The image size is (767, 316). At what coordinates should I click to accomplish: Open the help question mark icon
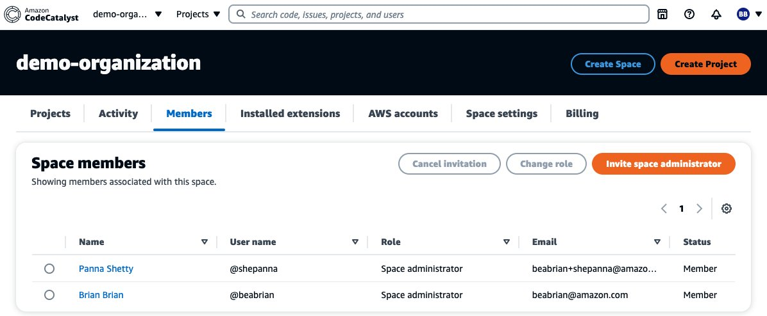[x=689, y=14]
